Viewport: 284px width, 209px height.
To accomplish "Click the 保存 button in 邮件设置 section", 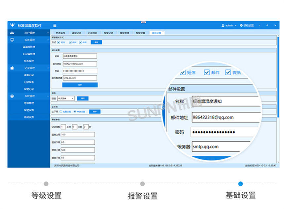I will 80,85.
